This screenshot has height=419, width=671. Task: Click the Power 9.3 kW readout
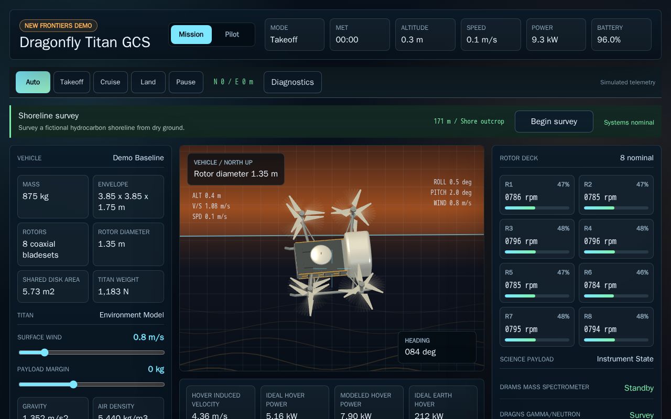tap(556, 35)
